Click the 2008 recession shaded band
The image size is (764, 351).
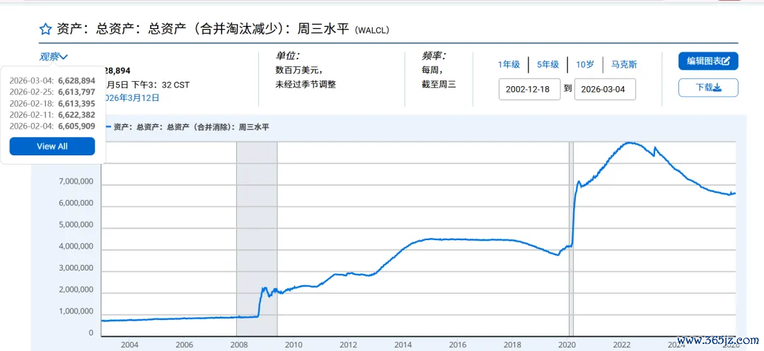(257, 239)
